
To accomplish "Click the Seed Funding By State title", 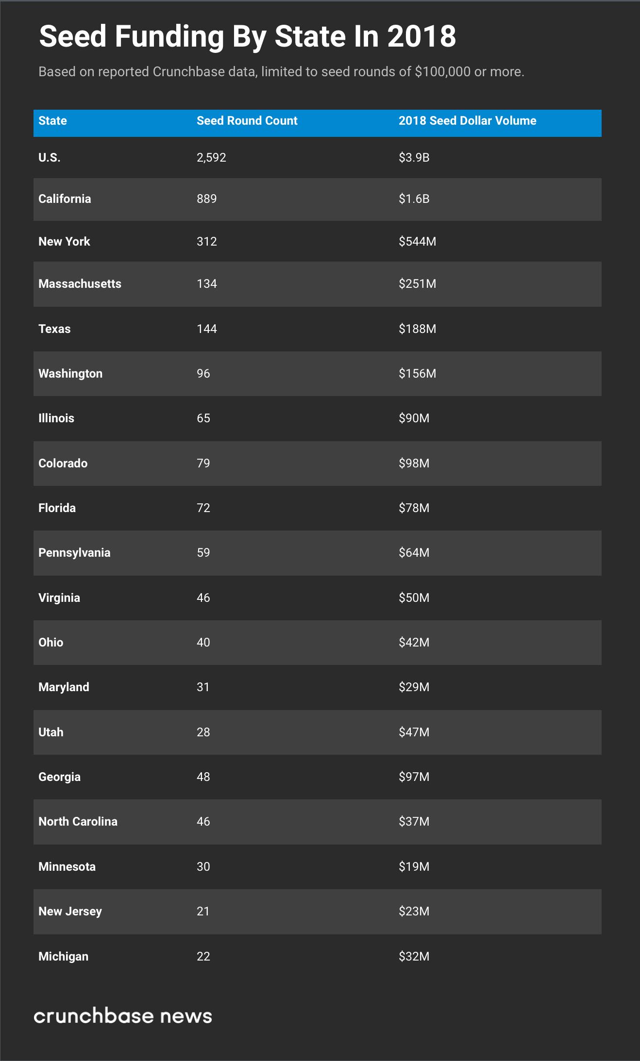I will [x=248, y=36].
